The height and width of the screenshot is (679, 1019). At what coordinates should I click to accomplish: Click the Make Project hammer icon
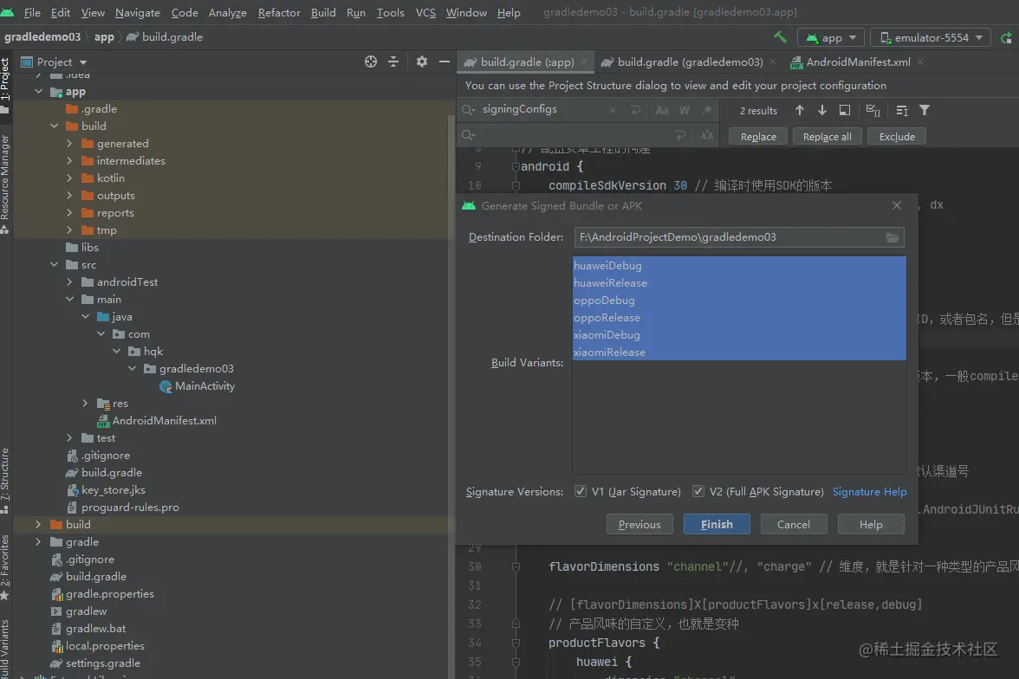point(780,37)
